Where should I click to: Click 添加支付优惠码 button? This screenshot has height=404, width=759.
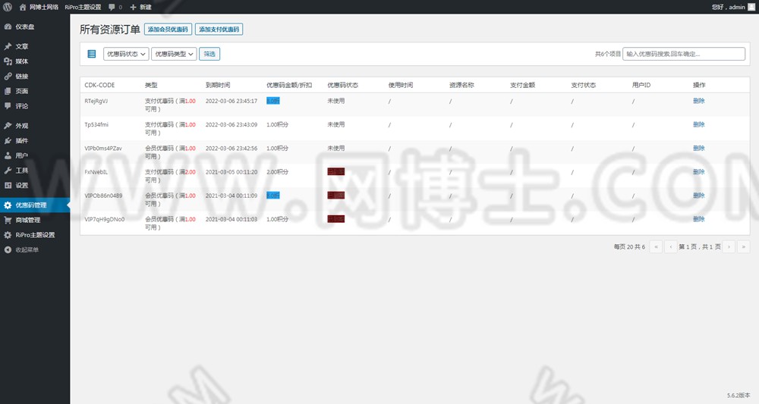[x=219, y=30]
